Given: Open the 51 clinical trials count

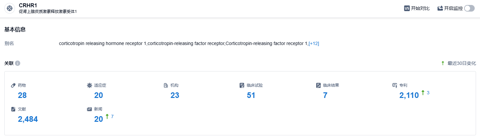Looking at the screenshot, I should point(251,96).
